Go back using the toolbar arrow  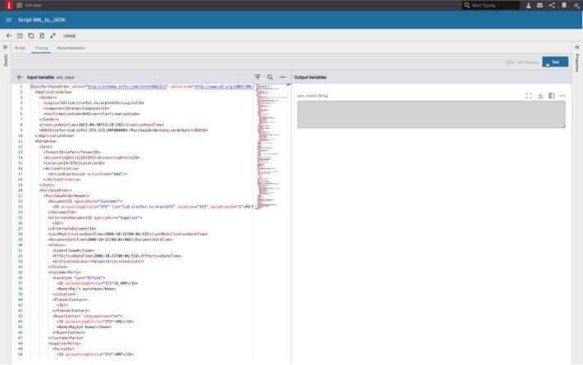coord(9,36)
